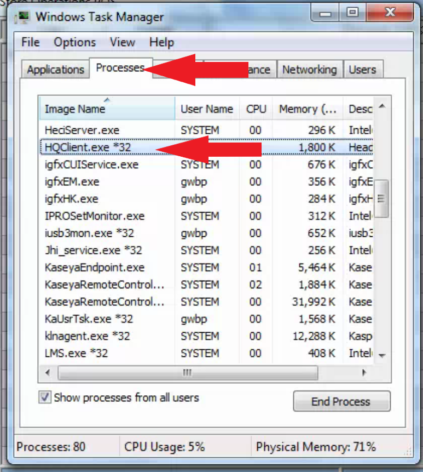Click the horizontal scrollbar right arrow
The height and width of the screenshot is (472, 423).
(364, 373)
